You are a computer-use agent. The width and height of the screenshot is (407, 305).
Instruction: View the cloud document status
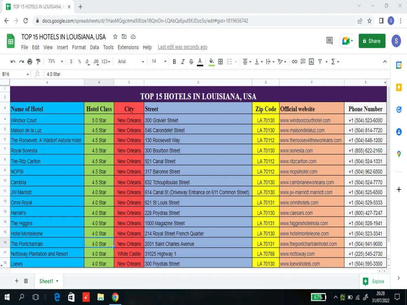(133, 37)
